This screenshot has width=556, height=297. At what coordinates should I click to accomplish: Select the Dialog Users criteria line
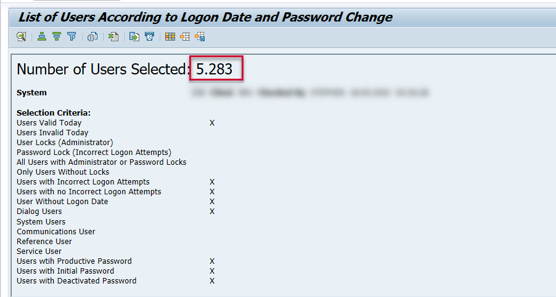[x=39, y=212]
